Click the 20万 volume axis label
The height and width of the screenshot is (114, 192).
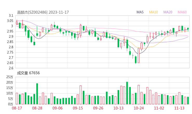coord(10,82)
